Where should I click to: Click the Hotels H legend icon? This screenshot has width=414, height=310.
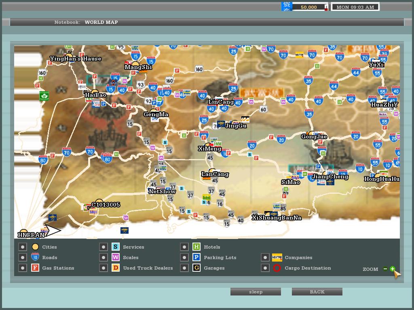pos(196,247)
